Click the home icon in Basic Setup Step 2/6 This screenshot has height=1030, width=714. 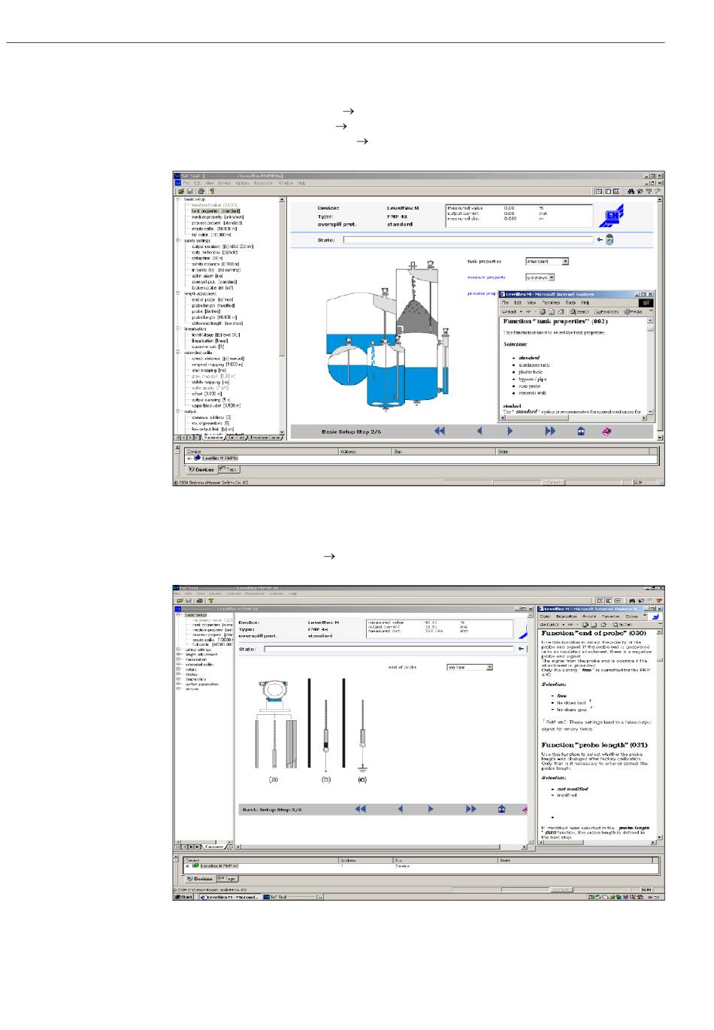point(580,431)
